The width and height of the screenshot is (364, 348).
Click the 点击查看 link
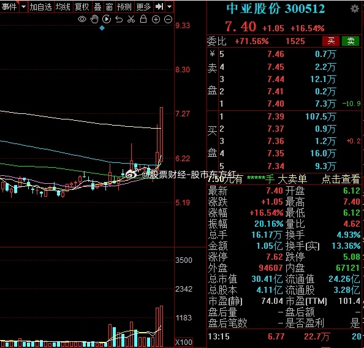[341, 179]
